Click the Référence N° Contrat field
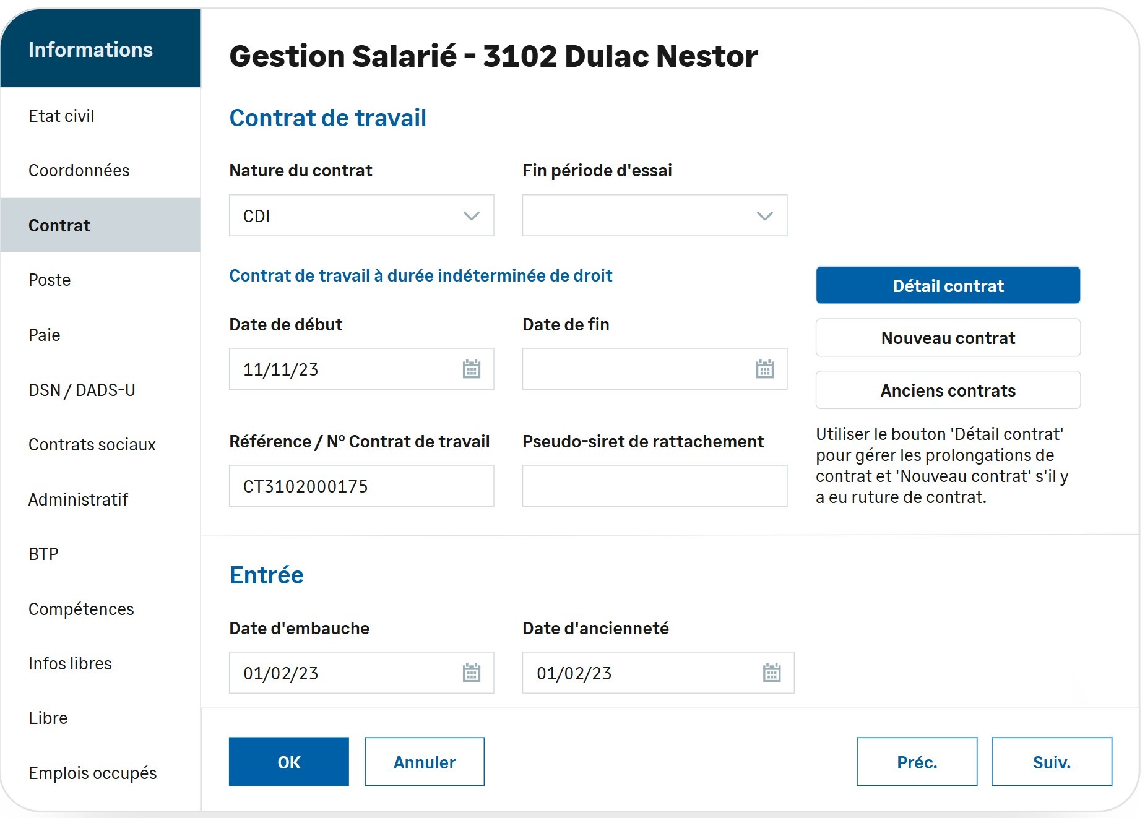 [361, 486]
